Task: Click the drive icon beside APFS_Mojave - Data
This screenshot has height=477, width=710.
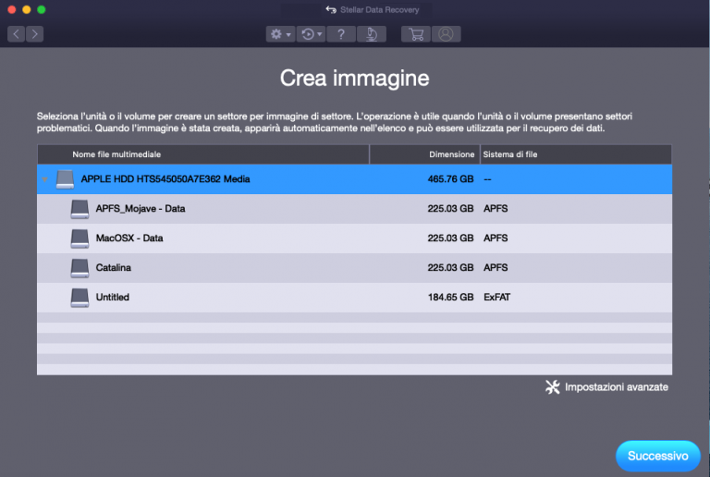Action: [x=80, y=209]
